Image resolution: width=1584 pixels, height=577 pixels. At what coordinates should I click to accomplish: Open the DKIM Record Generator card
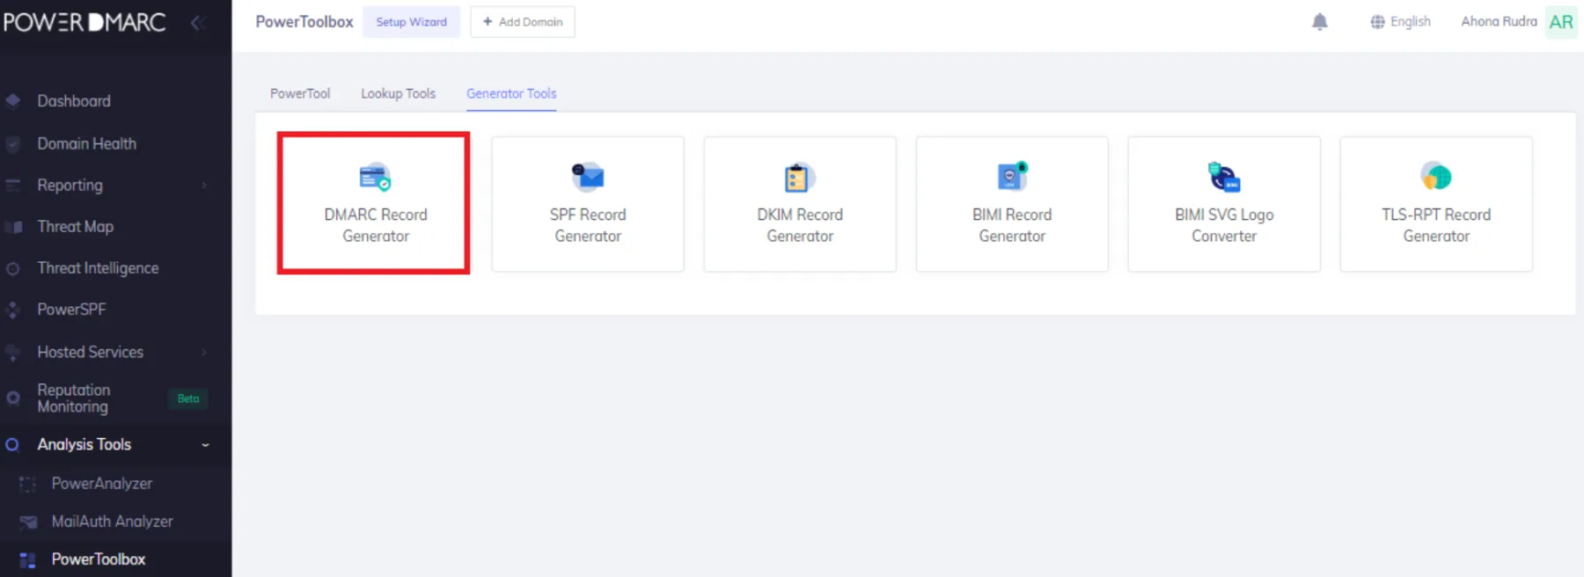pyautogui.click(x=800, y=203)
